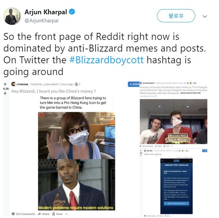Open the r/memes subreddit name
Image resolution: width=219 pixels, height=218 pixels.
pyautogui.click(x=22, y=84)
